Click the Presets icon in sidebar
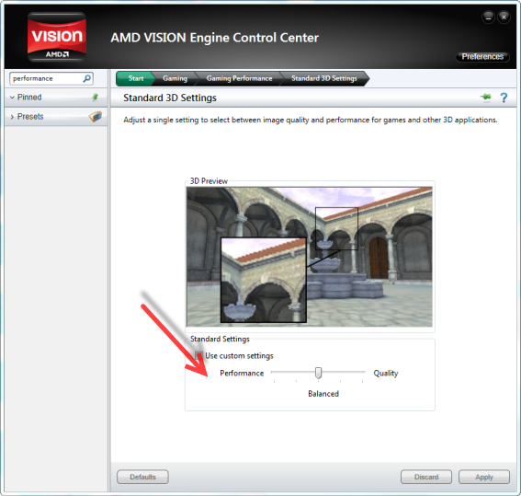The image size is (521, 496). tap(96, 117)
